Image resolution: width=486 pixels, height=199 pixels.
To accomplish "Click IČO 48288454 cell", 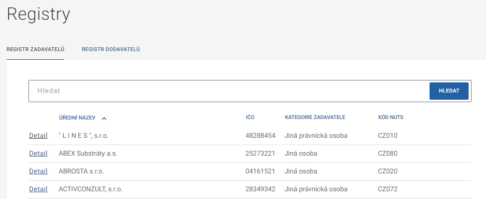I will click(x=260, y=136).
